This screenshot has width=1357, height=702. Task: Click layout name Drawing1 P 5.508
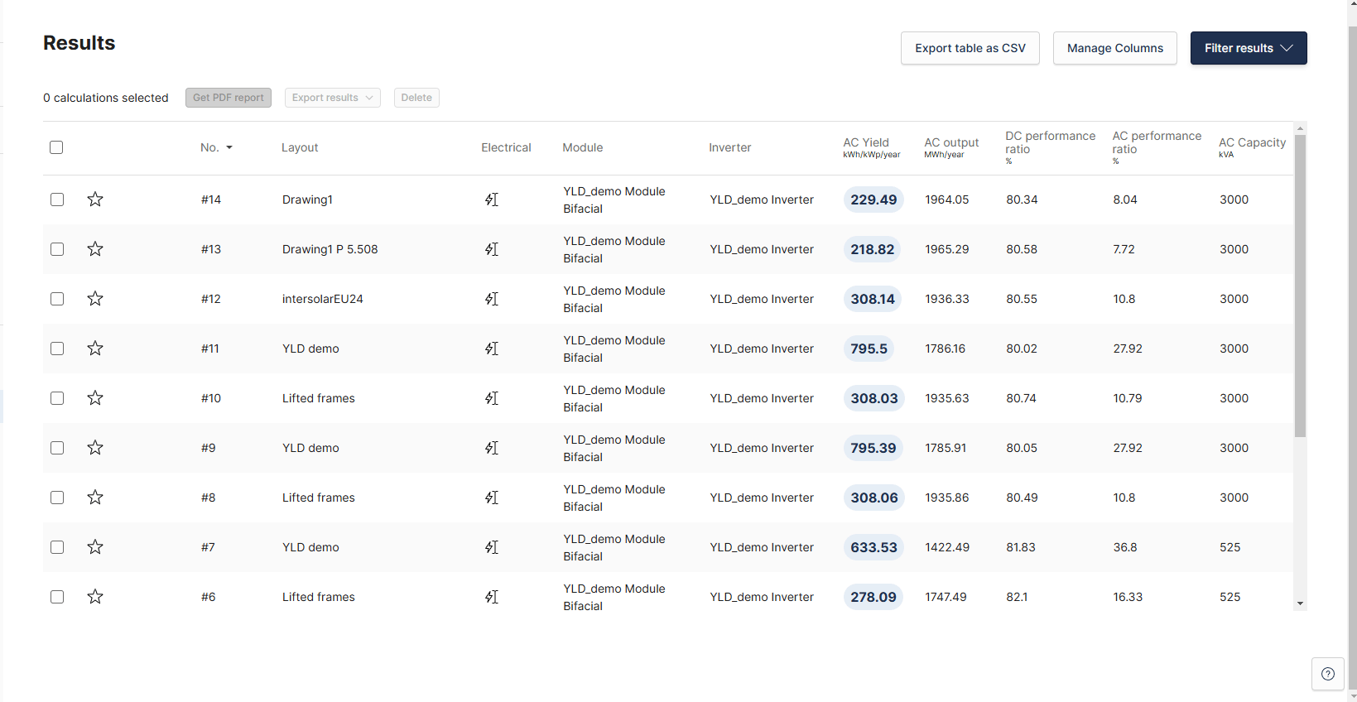(330, 249)
